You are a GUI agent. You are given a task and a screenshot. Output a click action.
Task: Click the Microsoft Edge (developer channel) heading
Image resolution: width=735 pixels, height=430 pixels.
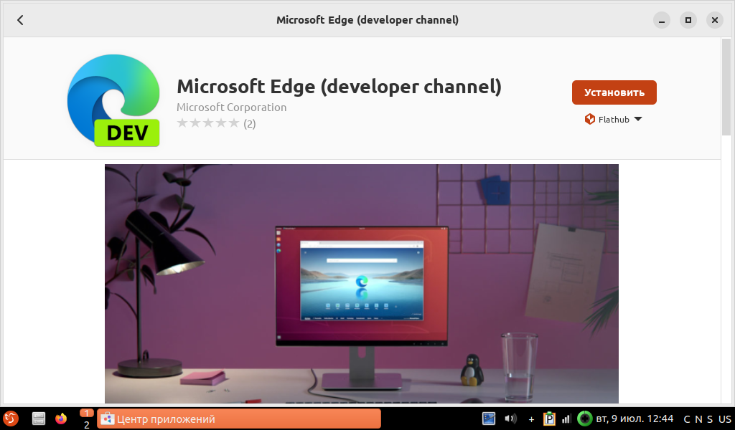pos(339,87)
